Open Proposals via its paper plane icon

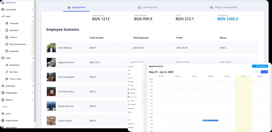pos(7,23)
